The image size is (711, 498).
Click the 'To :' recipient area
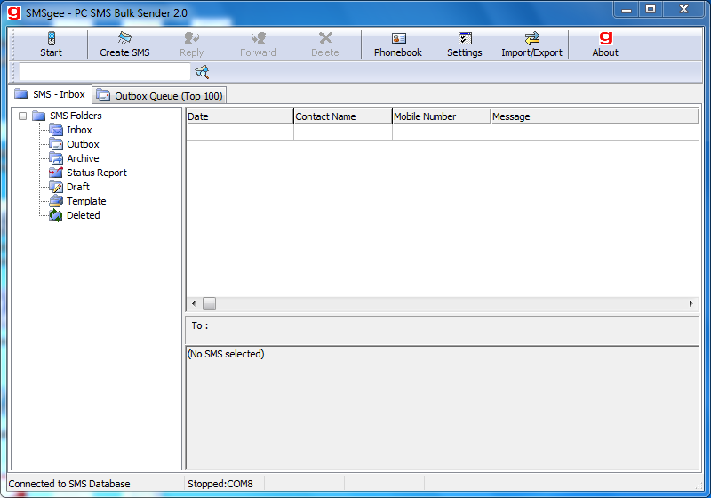[x=442, y=330]
